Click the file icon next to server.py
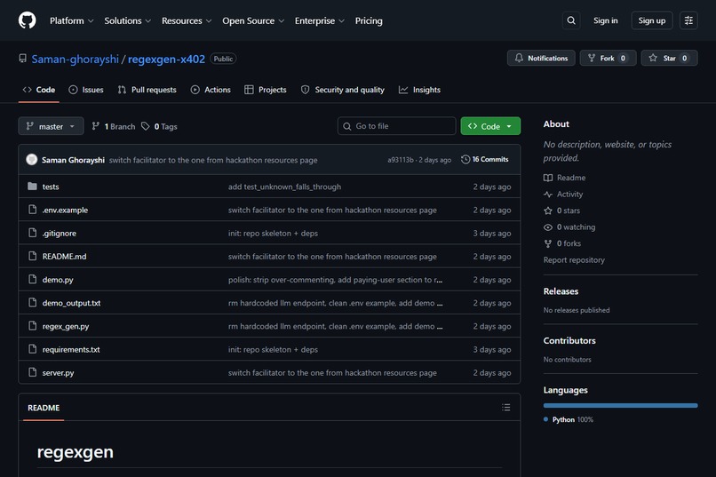 coord(32,372)
